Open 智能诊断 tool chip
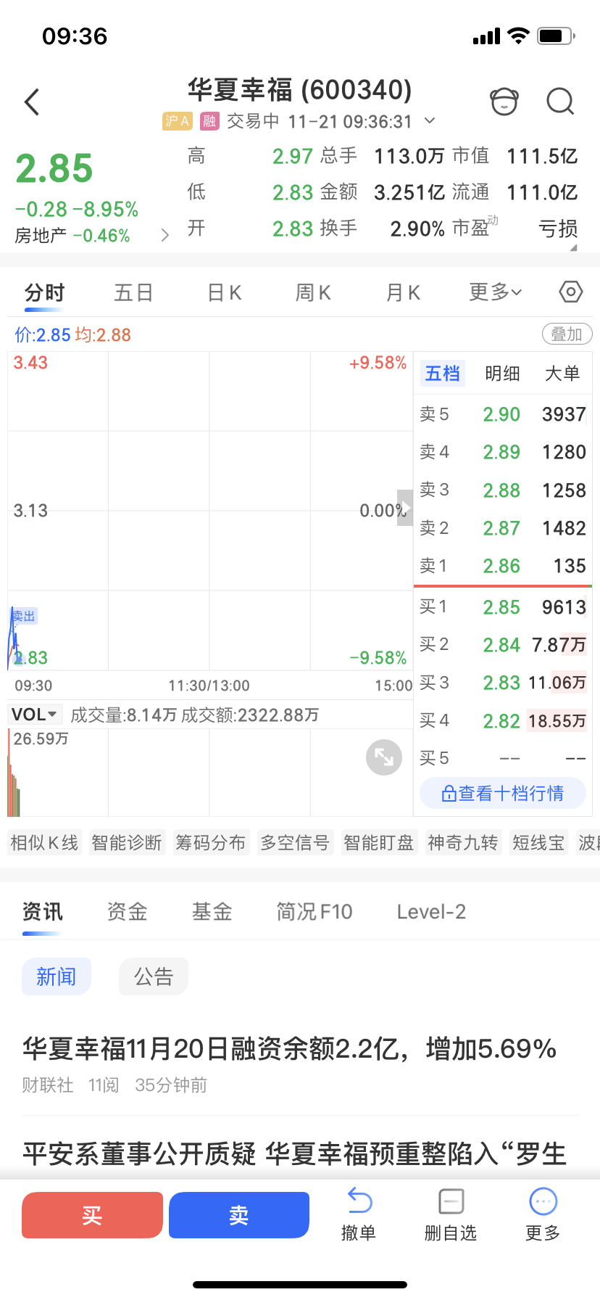 point(127,842)
